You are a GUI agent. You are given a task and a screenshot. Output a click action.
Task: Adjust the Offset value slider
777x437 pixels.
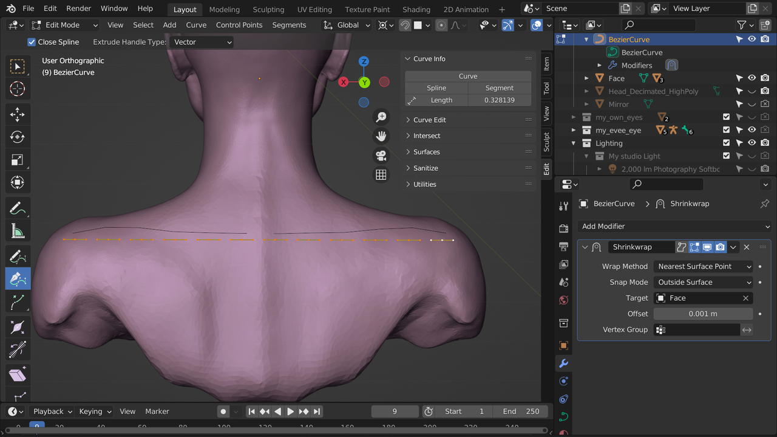tap(702, 314)
